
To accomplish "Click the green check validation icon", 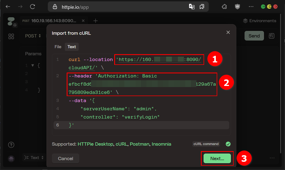I will (228, 144).
